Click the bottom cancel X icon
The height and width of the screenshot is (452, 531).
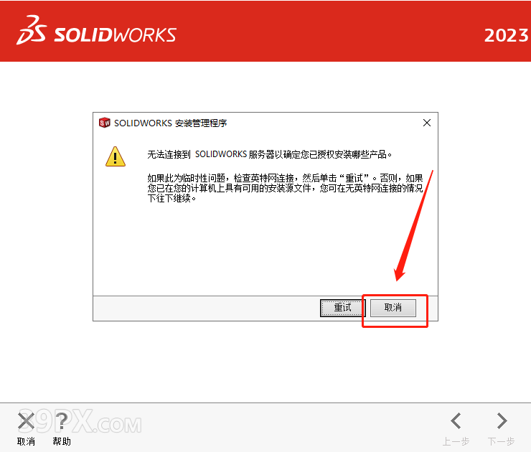(26, 421)
